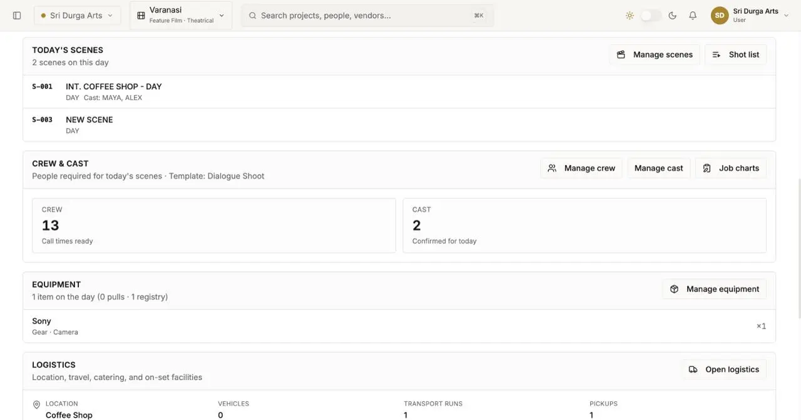Viewport: 801px width, 420px height.
Task: Click the TRANSPORT RUNS label
Action: (433, 404)
